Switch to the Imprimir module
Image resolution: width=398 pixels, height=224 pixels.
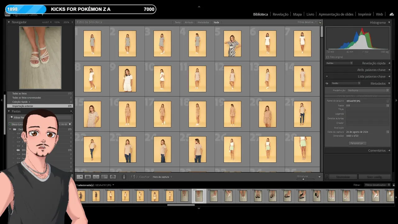pos(365,14)
